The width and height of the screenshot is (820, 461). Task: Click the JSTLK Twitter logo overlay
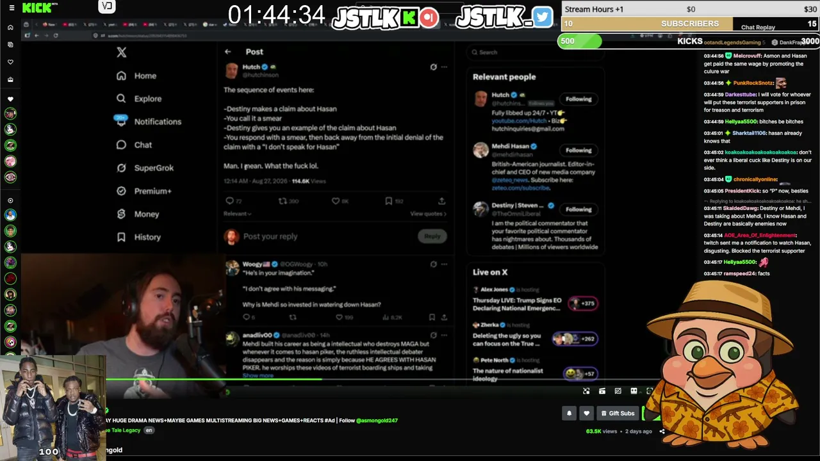(542, 17)
